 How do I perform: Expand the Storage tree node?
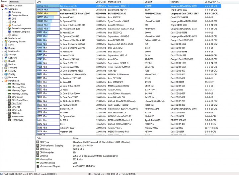click(3, 55)
